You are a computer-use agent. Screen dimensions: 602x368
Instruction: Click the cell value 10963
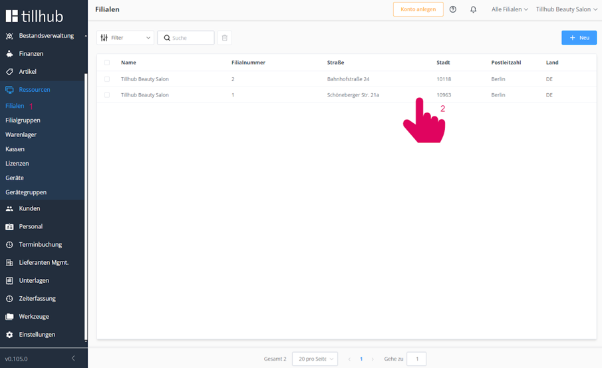click(444, 95)
